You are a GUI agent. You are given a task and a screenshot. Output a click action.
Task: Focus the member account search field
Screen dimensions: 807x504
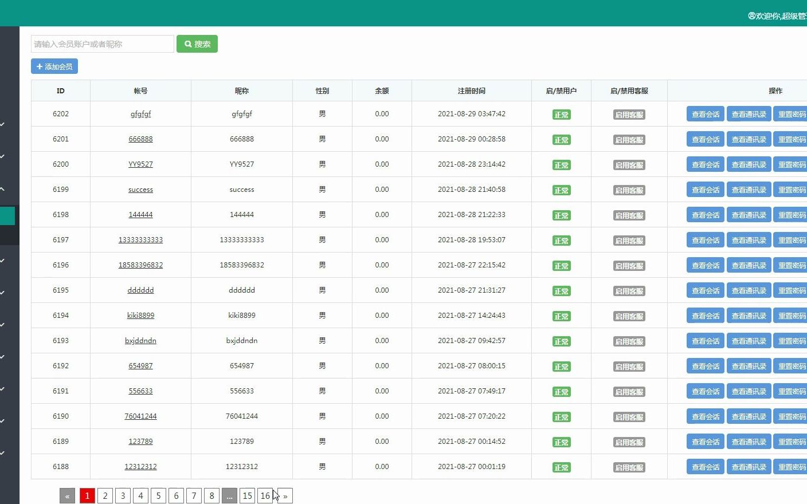tap(103, 44)
